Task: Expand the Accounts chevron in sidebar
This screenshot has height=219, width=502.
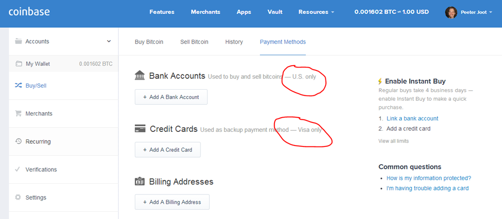Action: [109, 41]
